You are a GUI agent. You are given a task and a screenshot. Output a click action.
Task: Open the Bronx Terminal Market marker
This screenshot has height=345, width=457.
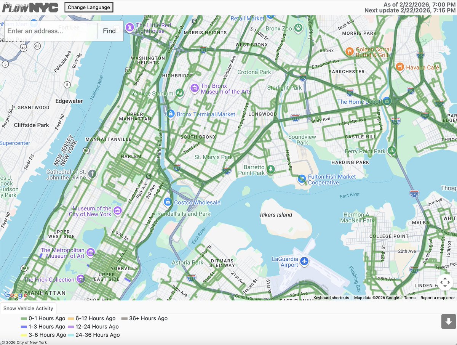tap(171, 114)
